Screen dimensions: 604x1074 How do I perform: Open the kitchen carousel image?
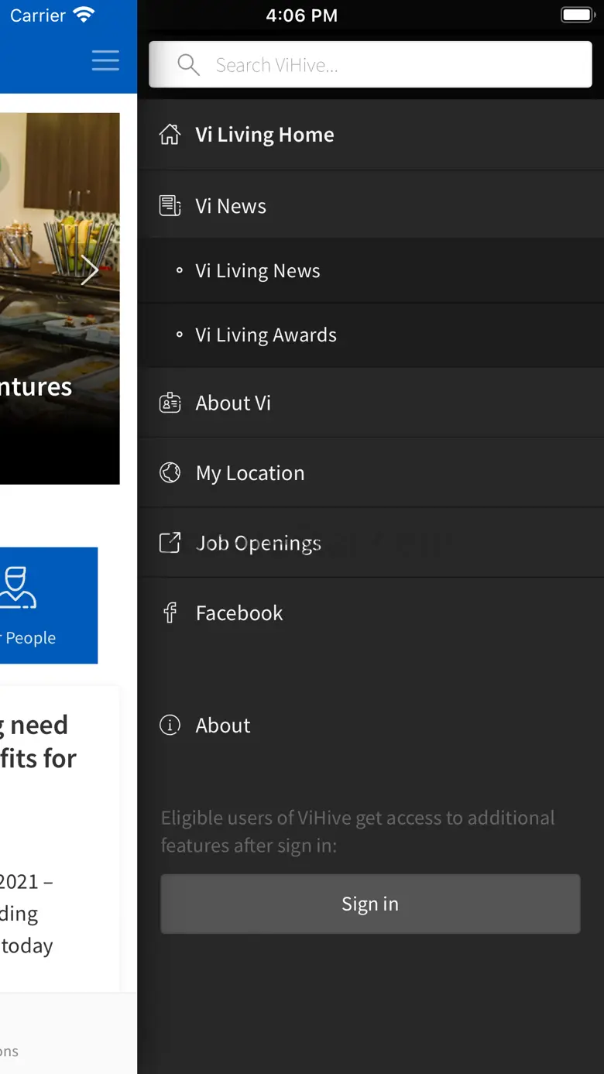[60, 298]
